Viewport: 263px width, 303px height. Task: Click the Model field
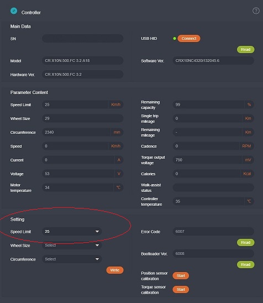83,61
